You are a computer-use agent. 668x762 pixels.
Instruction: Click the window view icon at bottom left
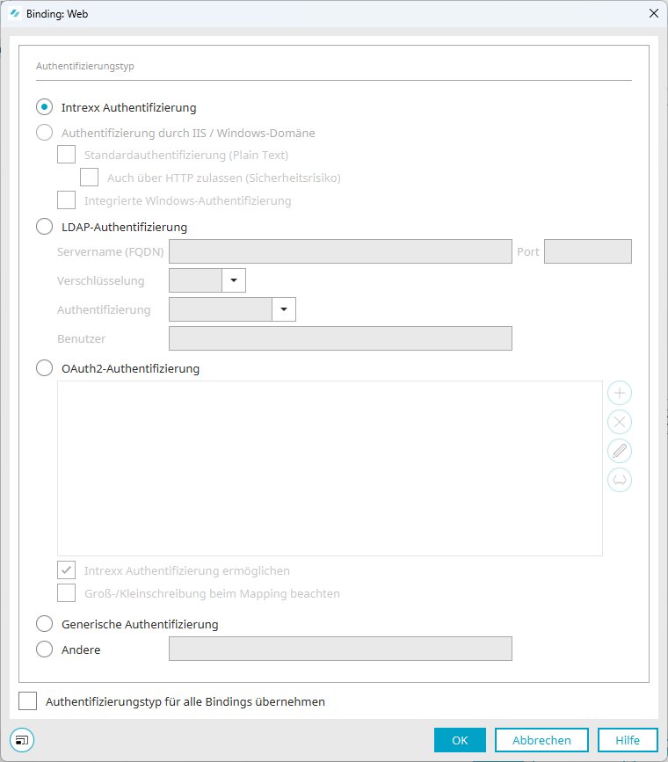click(x=22, y=740)
